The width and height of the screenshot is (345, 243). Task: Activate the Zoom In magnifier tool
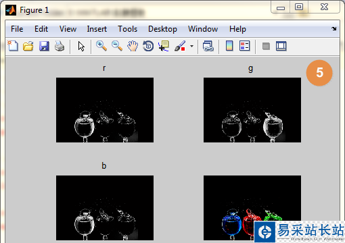pos(101,46)
